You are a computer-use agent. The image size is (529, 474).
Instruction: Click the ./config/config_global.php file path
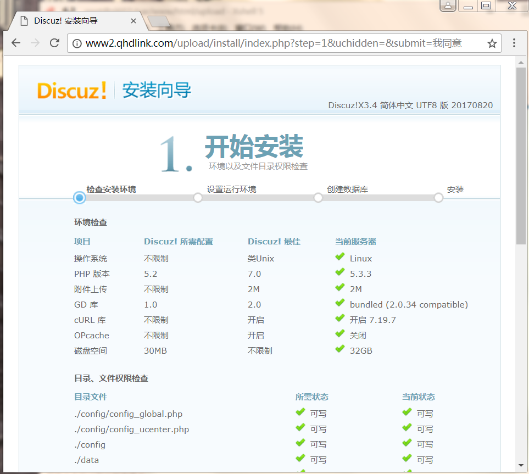click(x=128, y=414)
